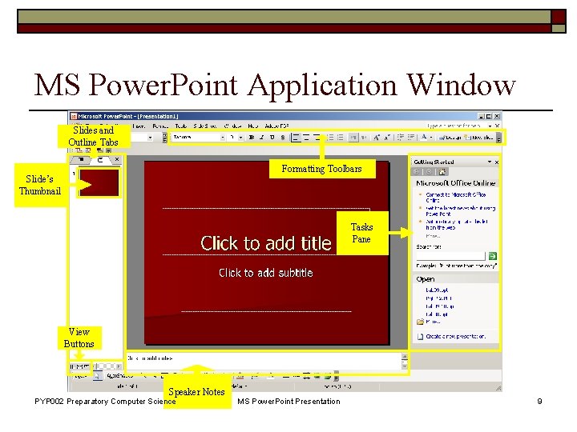This screenshot has height=432, width=577.
Task: Click the view buttons at the pane's bottom
Action: tap(79, 366)
